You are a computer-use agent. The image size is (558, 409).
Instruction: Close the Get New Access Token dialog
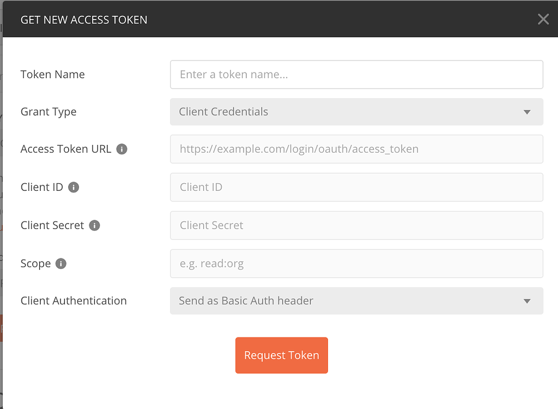point(543,20)
